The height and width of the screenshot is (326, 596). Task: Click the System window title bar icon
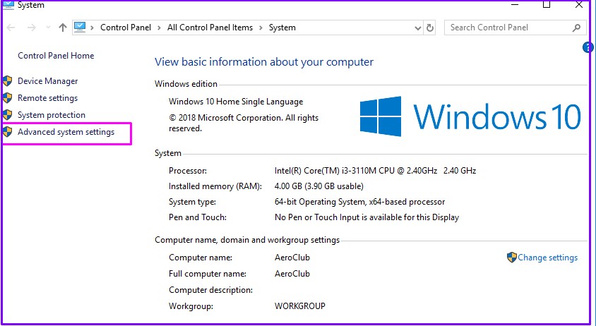click(x=8, y=4)
